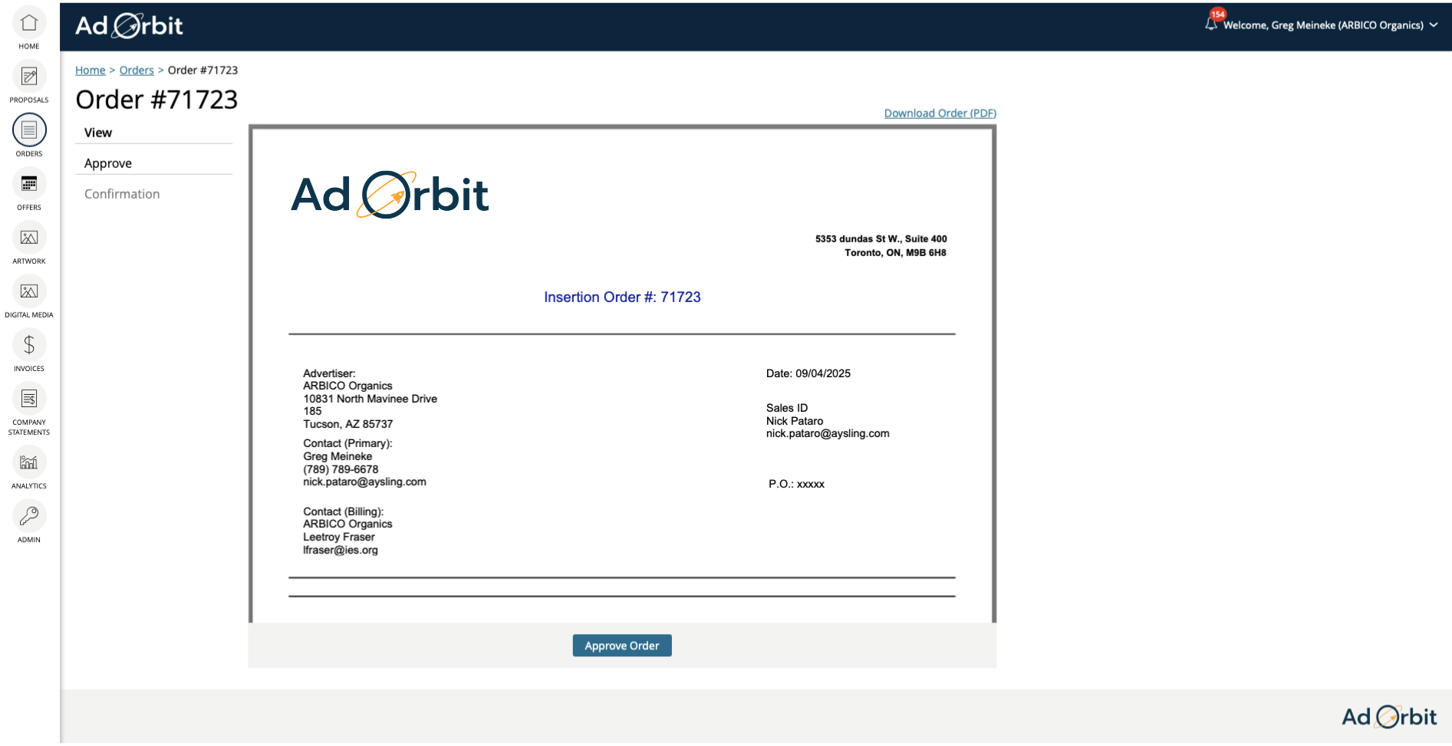Click the Leetroy Fraser billing contact name
Screen dimensions: 1452x746
(x=339, y=537)
